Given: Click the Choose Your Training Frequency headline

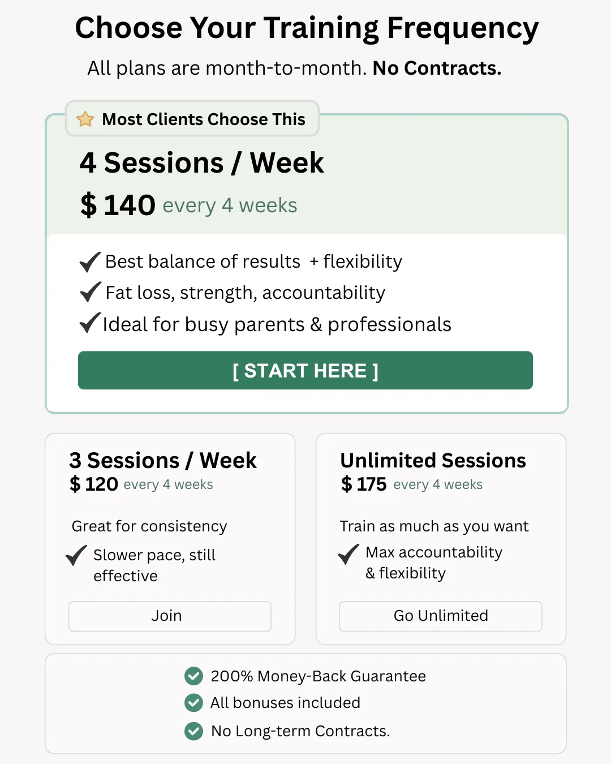Looking at the screenshot, I should click(307, 28).
